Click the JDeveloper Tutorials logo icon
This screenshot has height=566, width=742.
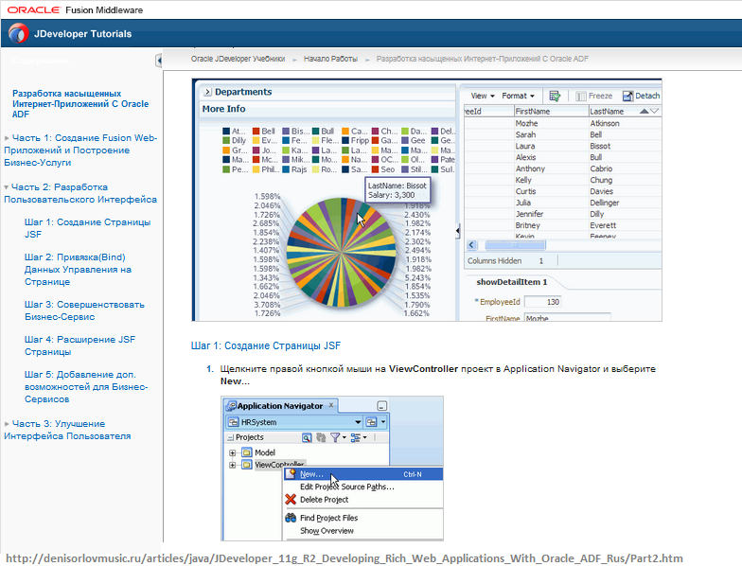(x=19, y=34)
